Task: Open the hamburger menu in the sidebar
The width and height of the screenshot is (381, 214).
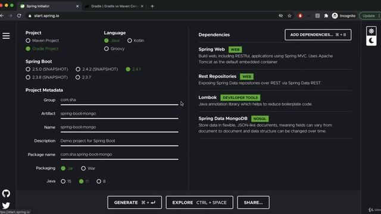Action: [x=6, y=36]
